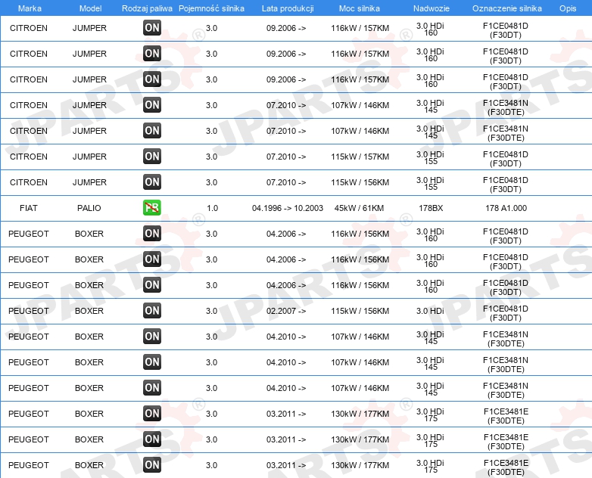Click 3.0 capacity in the 115kW / 157KM row
This screenshot has width=592, height=478.
click(211, 157)
